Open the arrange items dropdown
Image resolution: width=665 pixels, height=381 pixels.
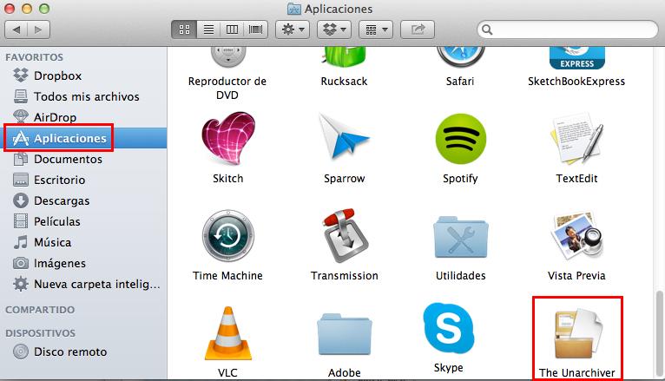pos(376,30)
